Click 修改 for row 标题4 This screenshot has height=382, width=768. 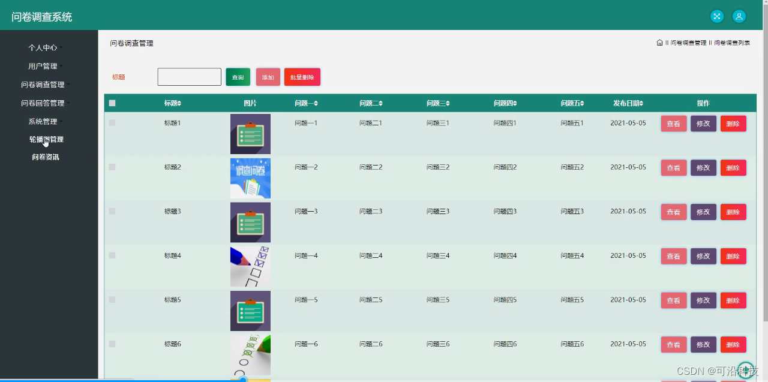click(703, 256)
